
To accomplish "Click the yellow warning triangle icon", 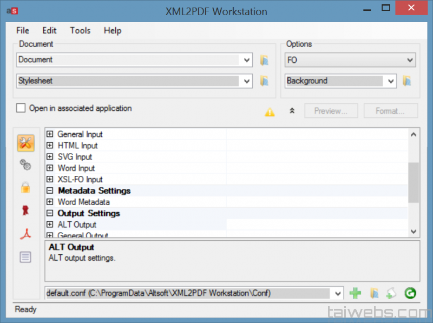I will pos(270,112).
